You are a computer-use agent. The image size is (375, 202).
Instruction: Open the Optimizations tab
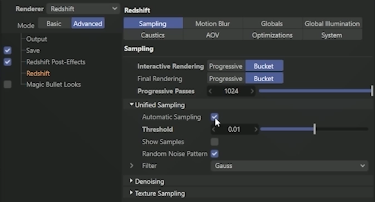click(272, 35)
